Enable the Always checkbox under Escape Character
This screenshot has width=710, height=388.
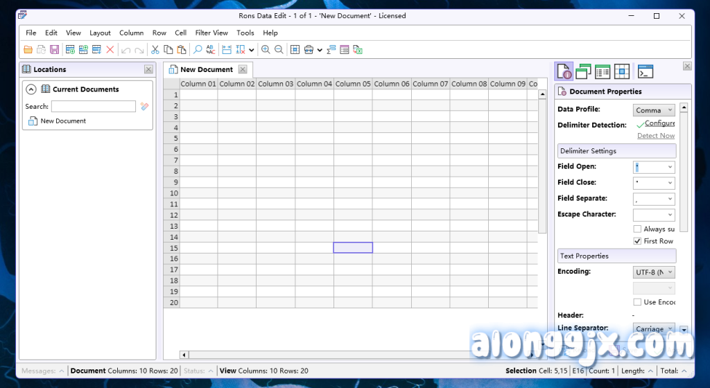click(x=637, y=229)
